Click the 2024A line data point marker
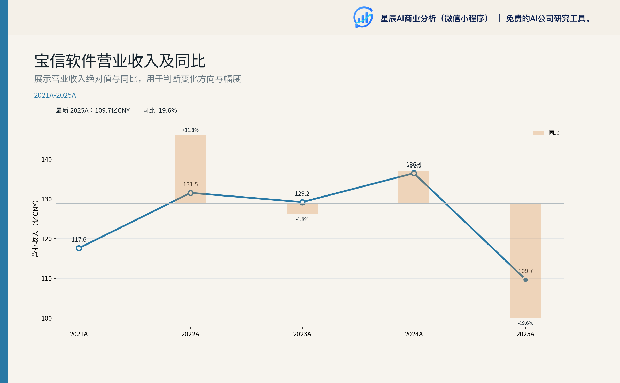Image resolution: width=620 pixels, height=383 pixels. tap(414, 173)
